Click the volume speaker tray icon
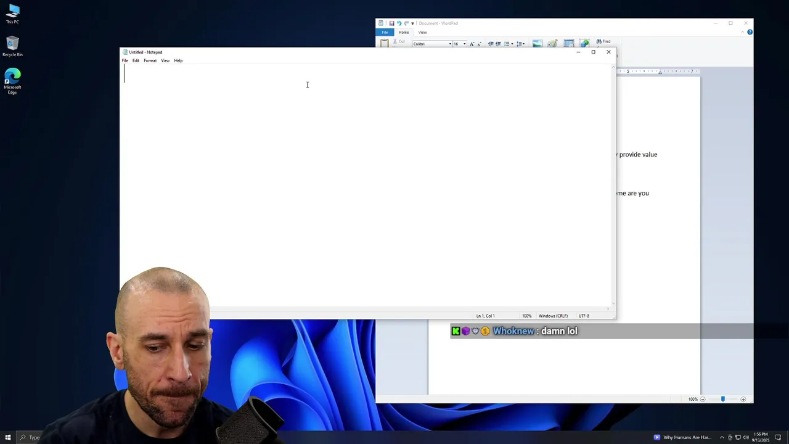Image resolution: width=789 pixels, height=444 pixels. [x=746, y=437]
